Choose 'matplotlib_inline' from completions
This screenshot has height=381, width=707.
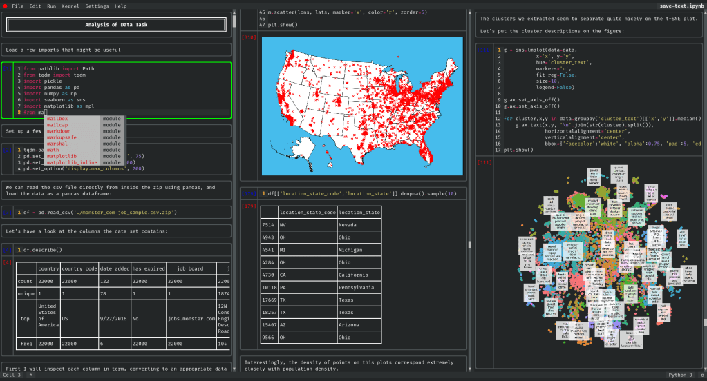71,162
